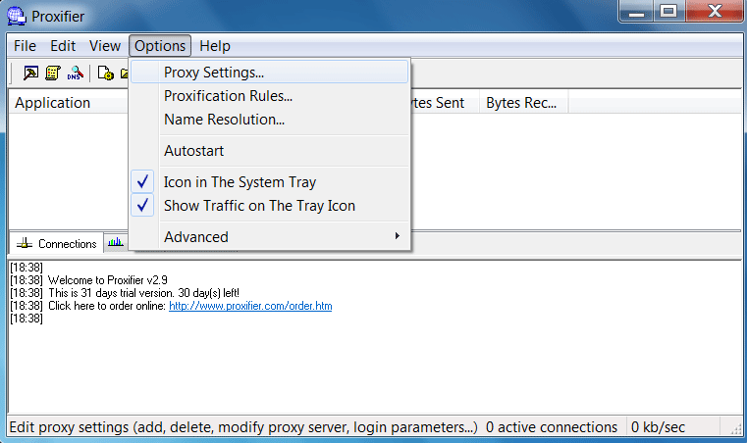
Task: Open the View menu
Action: tap(105, 46)
